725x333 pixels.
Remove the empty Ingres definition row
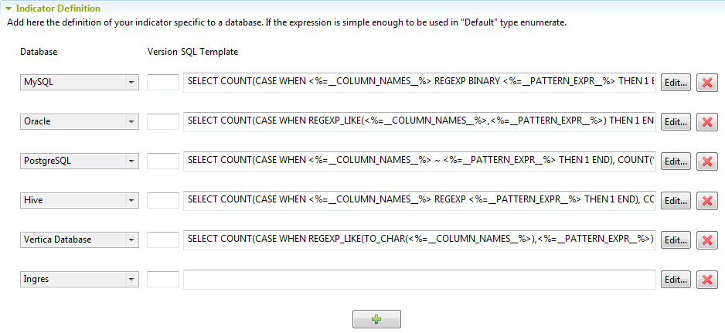click(706, 280)
